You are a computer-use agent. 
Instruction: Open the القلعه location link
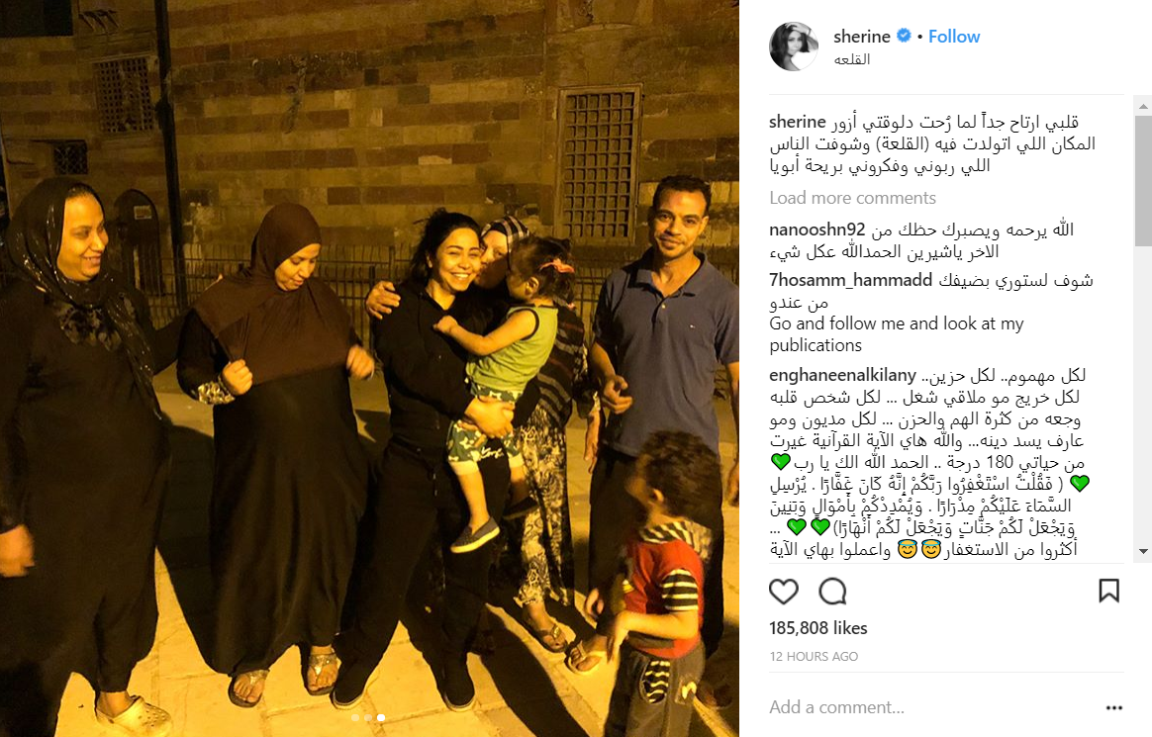tap(851, 59)
